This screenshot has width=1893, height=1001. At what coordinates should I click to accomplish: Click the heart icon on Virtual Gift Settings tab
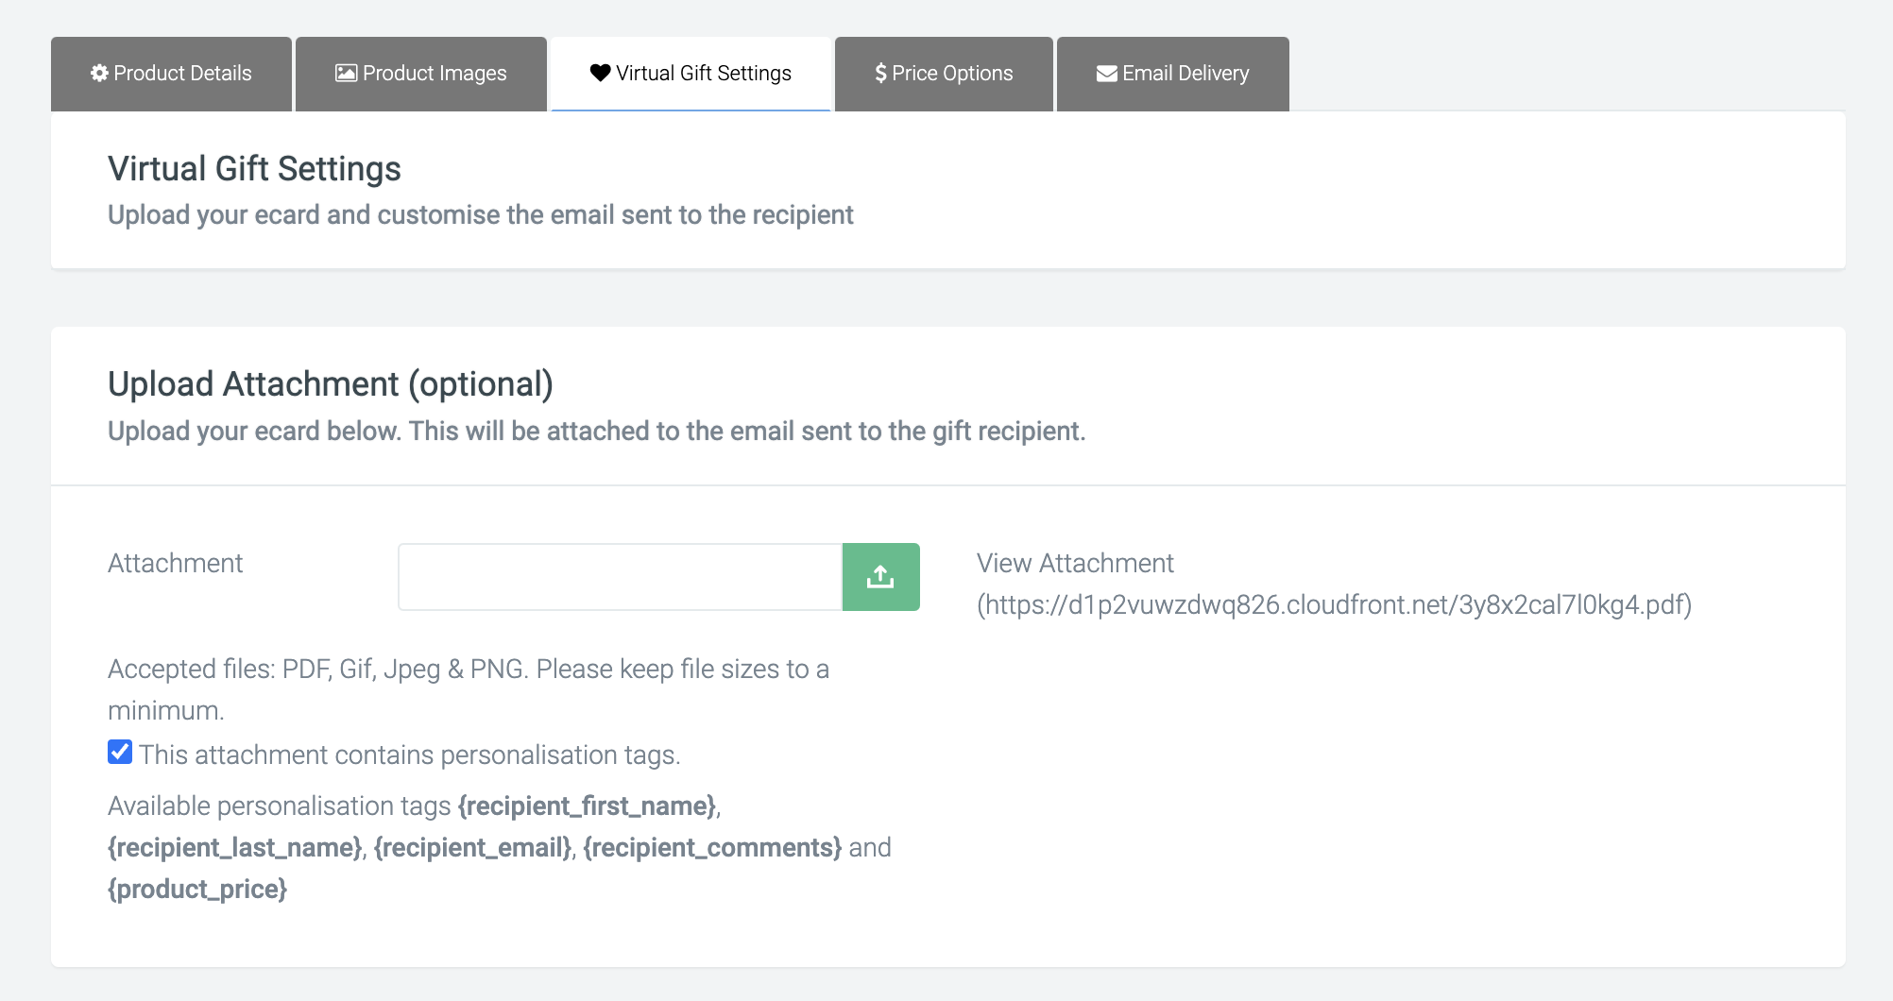click(x=600, y=73)
